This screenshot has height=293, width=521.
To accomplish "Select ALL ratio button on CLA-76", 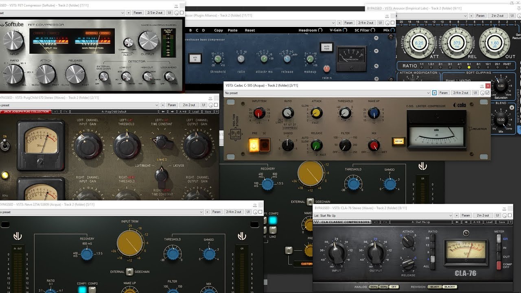I will 433,266.
